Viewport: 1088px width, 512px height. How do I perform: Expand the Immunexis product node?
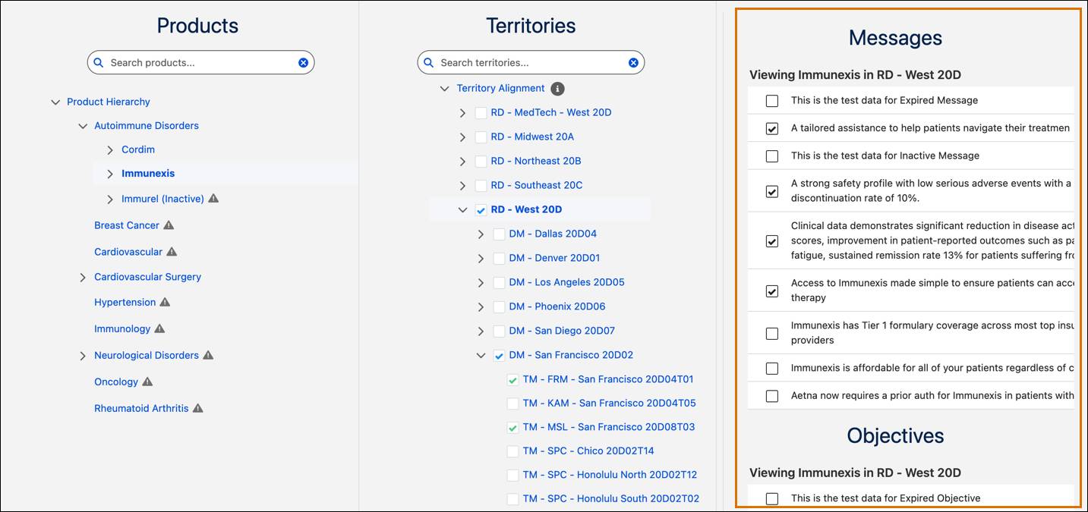click(110, 174)
